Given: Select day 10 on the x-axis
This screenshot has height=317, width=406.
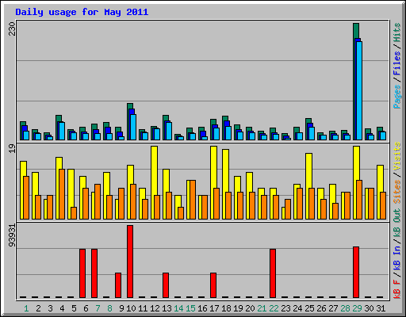Looking at the screenshot, I should 131,308.
